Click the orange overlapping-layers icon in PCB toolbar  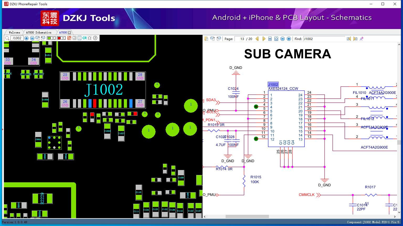[x=69, y=38]
